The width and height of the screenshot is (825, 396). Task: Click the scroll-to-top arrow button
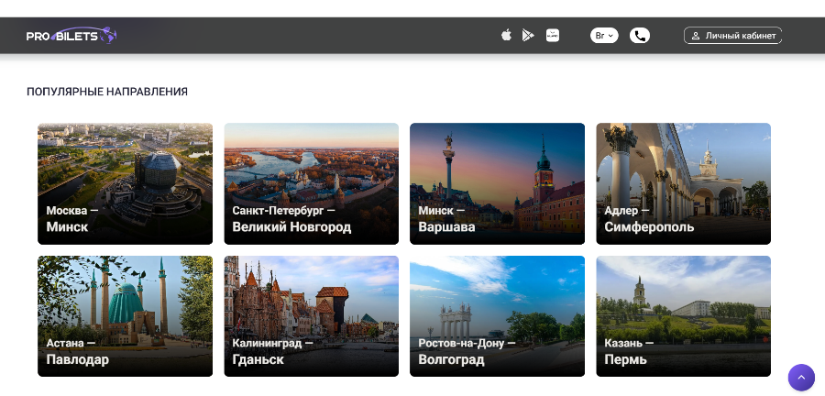click(801, 377)
